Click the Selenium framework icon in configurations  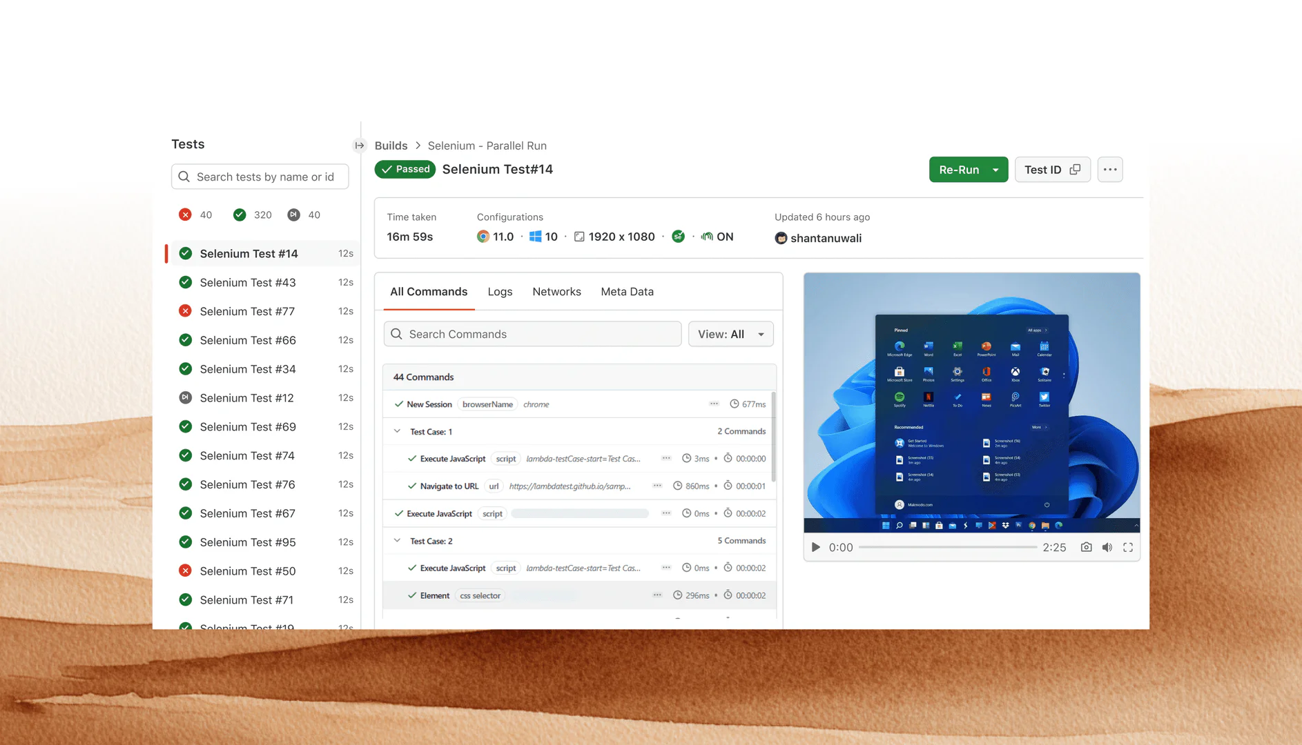tap(679, 237)
